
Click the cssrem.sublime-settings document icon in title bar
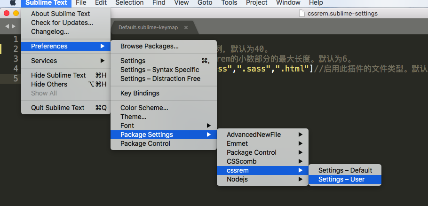[x=302, y=13]
